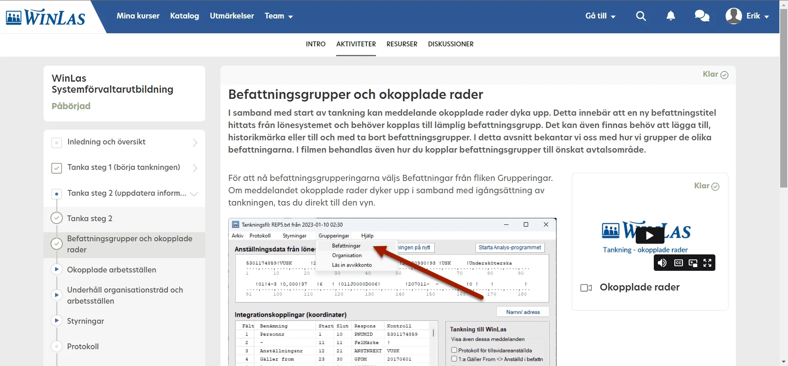Click the tutorial screenshot of the Tankningsfil window
Viewport: 788px width, 366px height.
(x=392, y=292)
